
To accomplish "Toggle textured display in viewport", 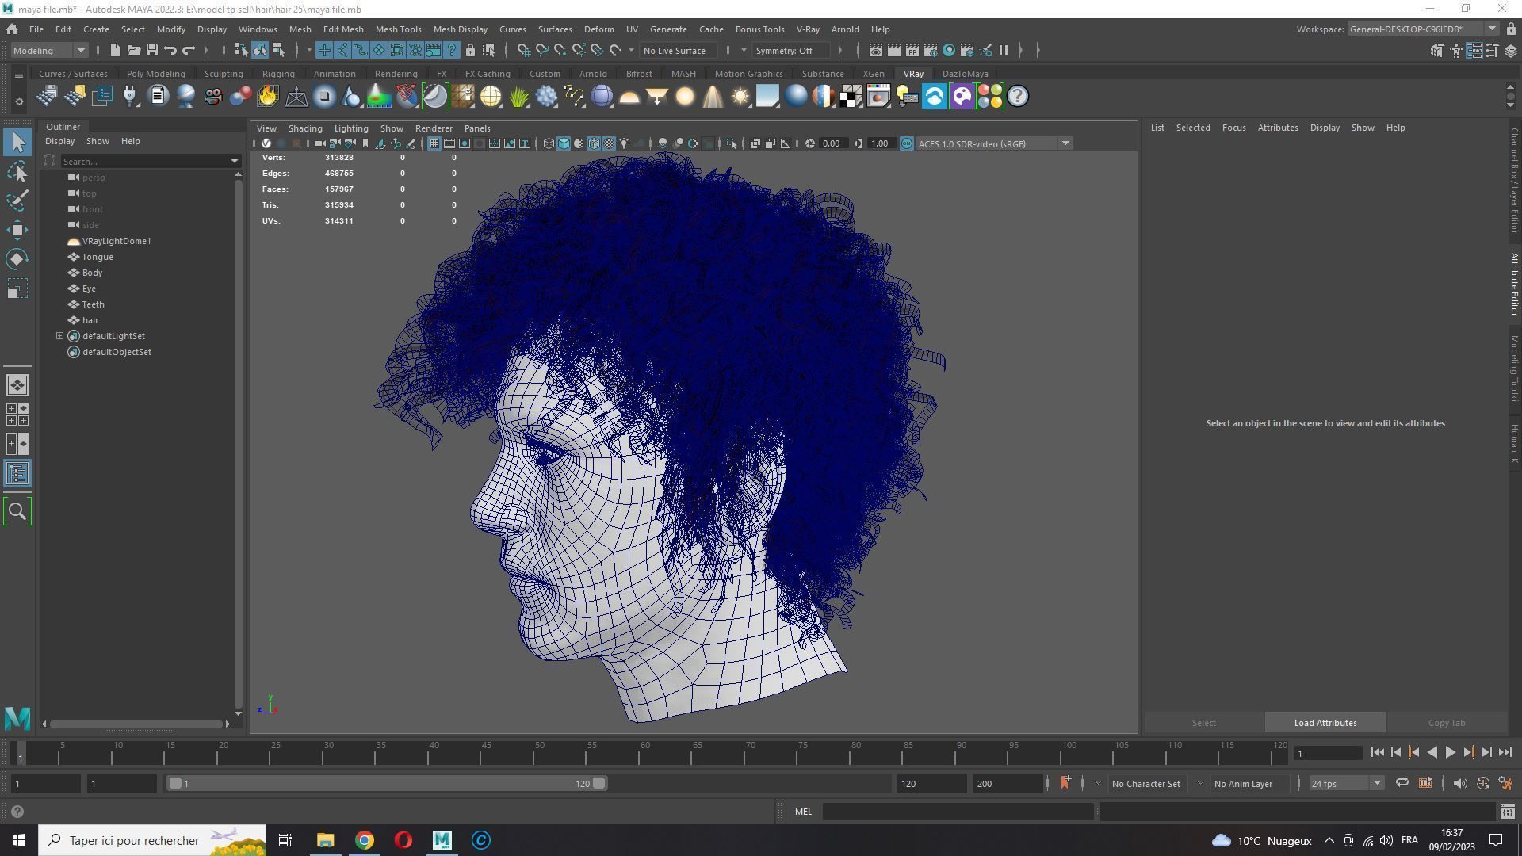I will pos(609,144).
